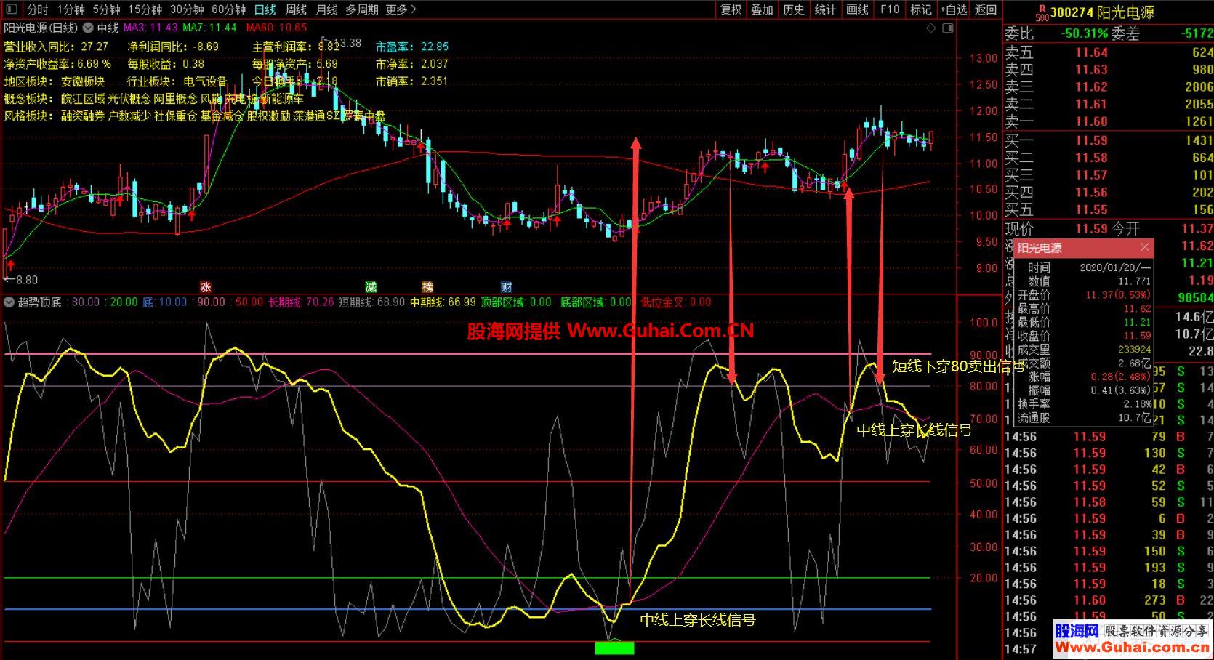Viewport: 1214px width, 660px height.
Task: Click the 收盘价 11.59 row in popup
Action: click(1084, 336)
